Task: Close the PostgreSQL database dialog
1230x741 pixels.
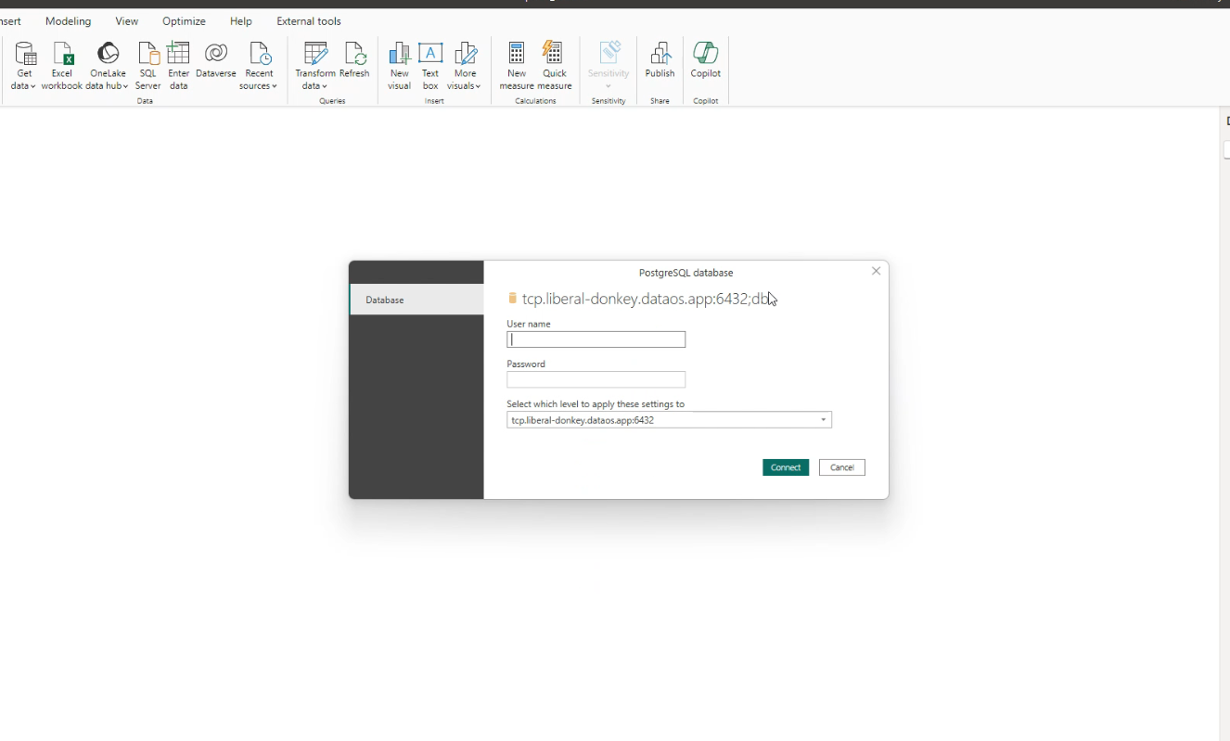Action: click(877, 271)
